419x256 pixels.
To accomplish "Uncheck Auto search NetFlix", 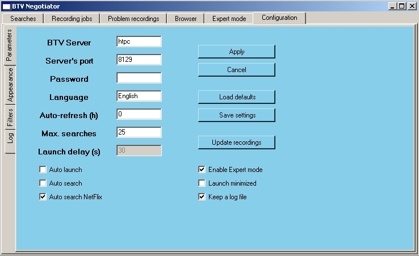I will [x=43, y=196].
